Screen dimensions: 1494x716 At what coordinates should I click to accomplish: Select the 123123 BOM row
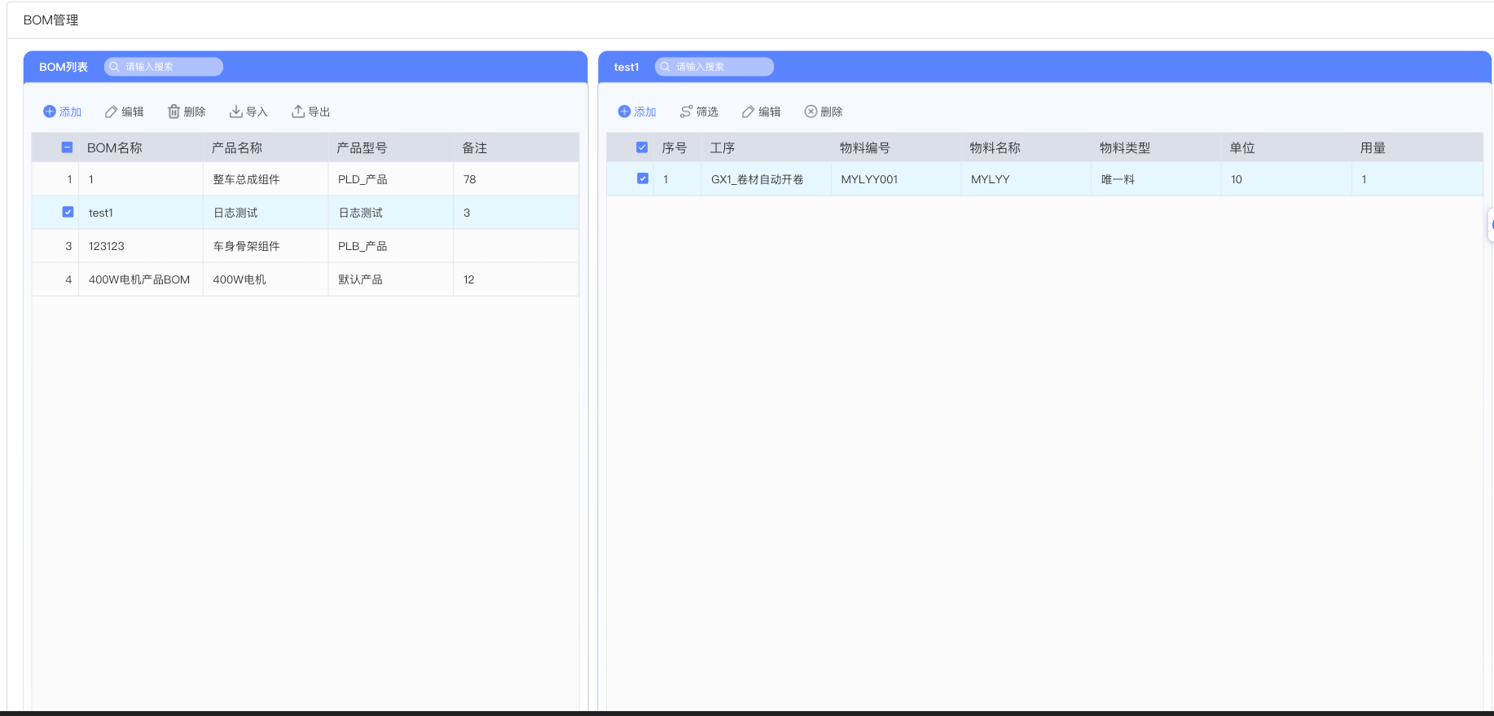pos(107,246)
